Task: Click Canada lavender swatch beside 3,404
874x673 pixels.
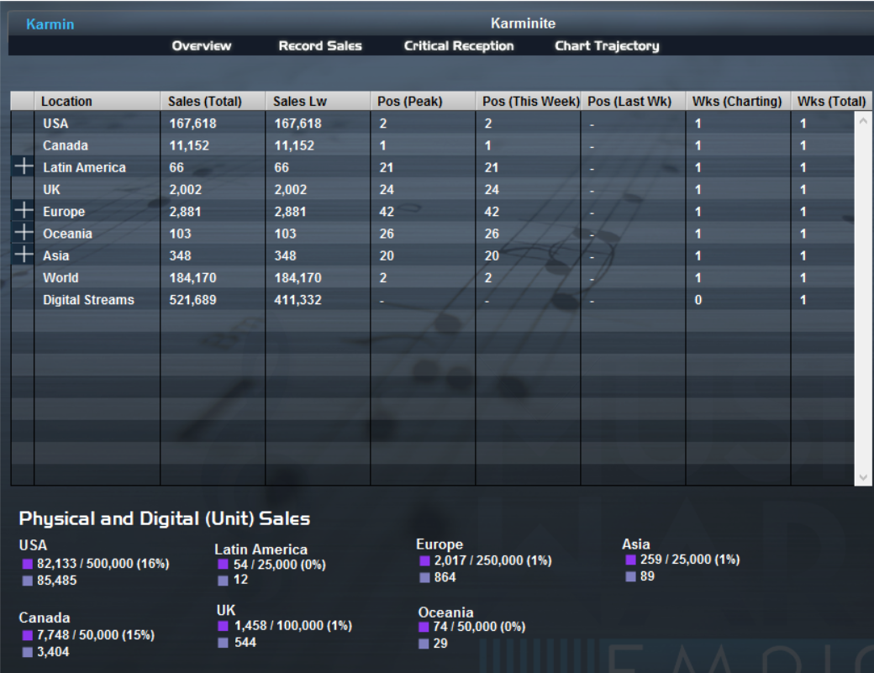Action: pyautogui.click(x=27, y=652)
